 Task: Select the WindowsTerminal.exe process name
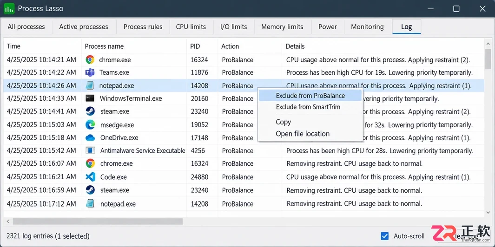tap(131, 98)
